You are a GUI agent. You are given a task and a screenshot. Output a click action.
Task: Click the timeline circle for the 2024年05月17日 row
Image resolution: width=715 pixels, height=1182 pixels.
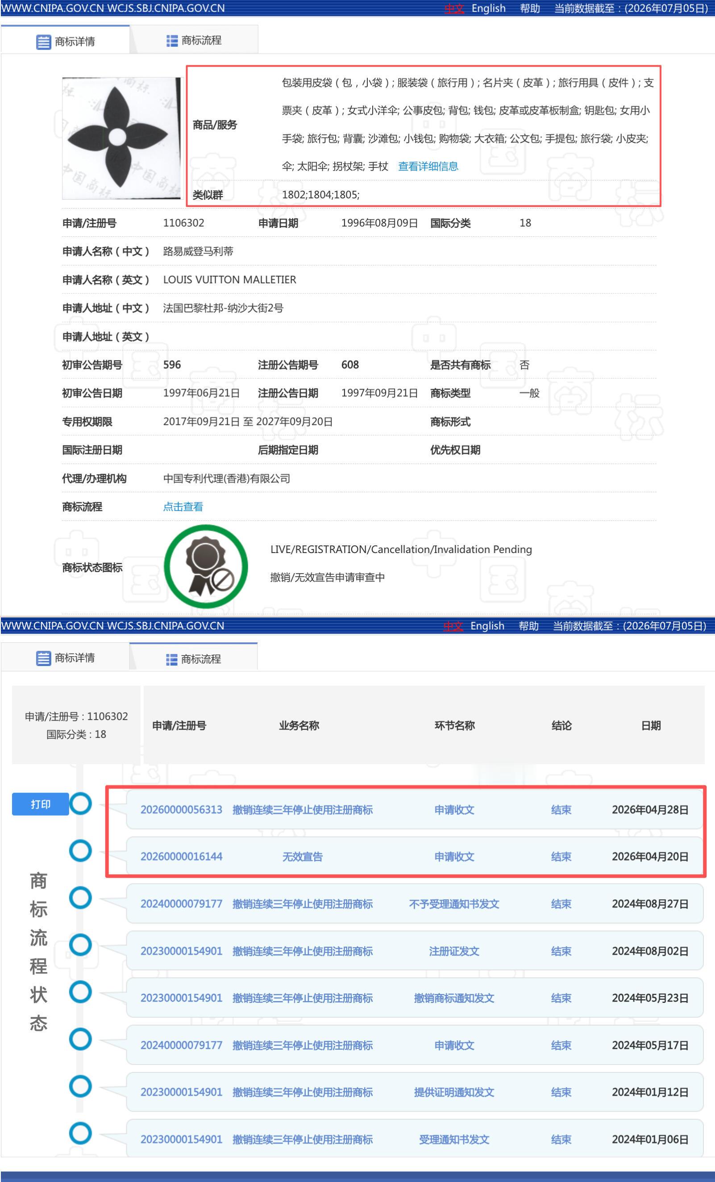pyautogui.click(x=80, y=1039)
